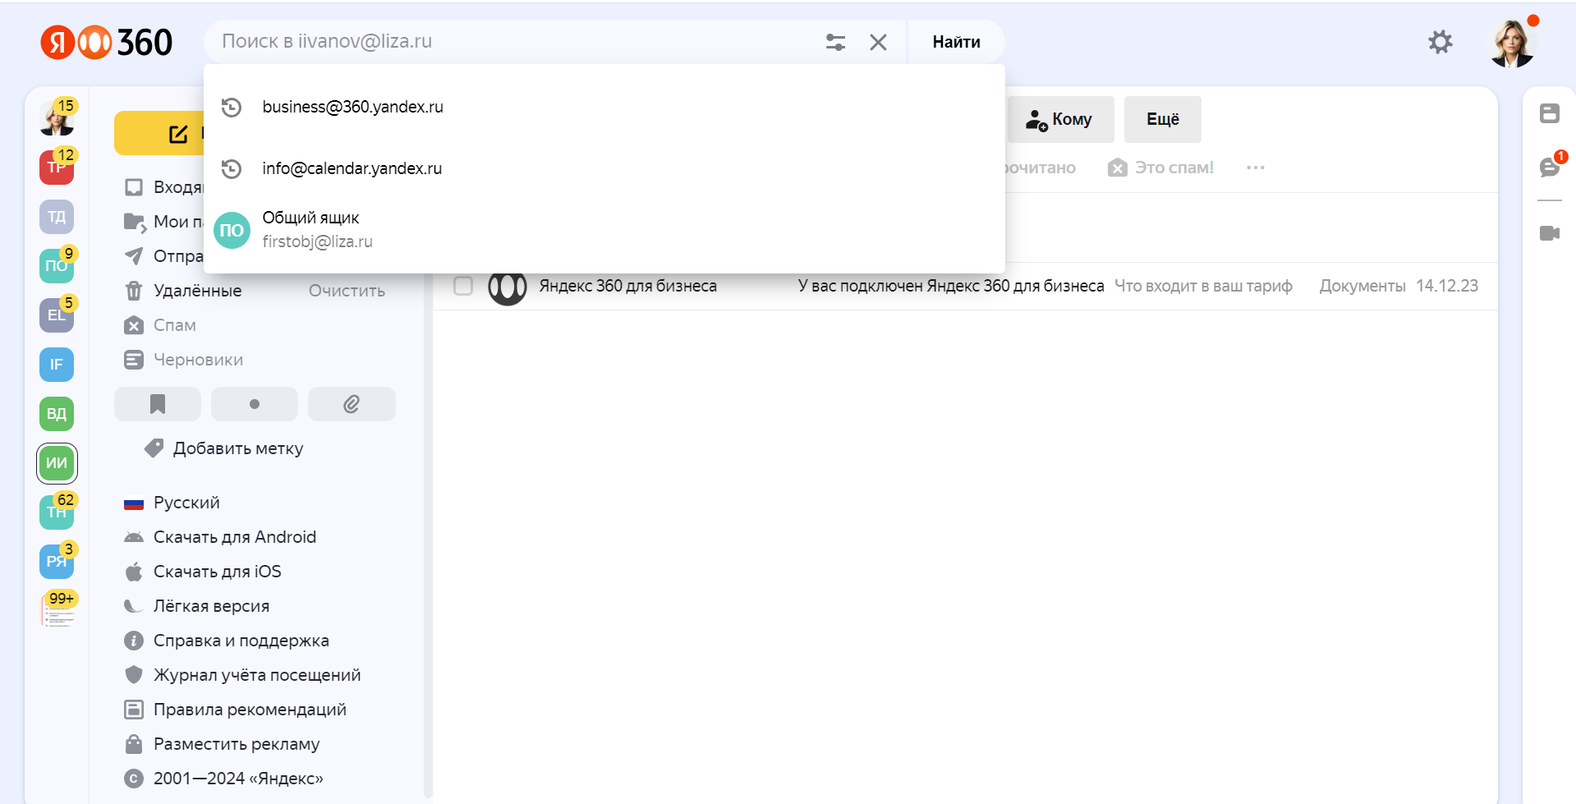Mark message with Это спам!
Image resolution: width=1576 pixels, height=804 pixels.
point(1160,168)
